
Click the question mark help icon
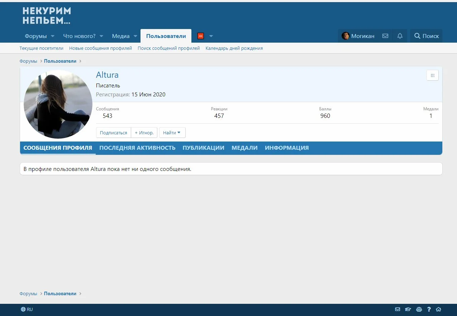(429, 310)
